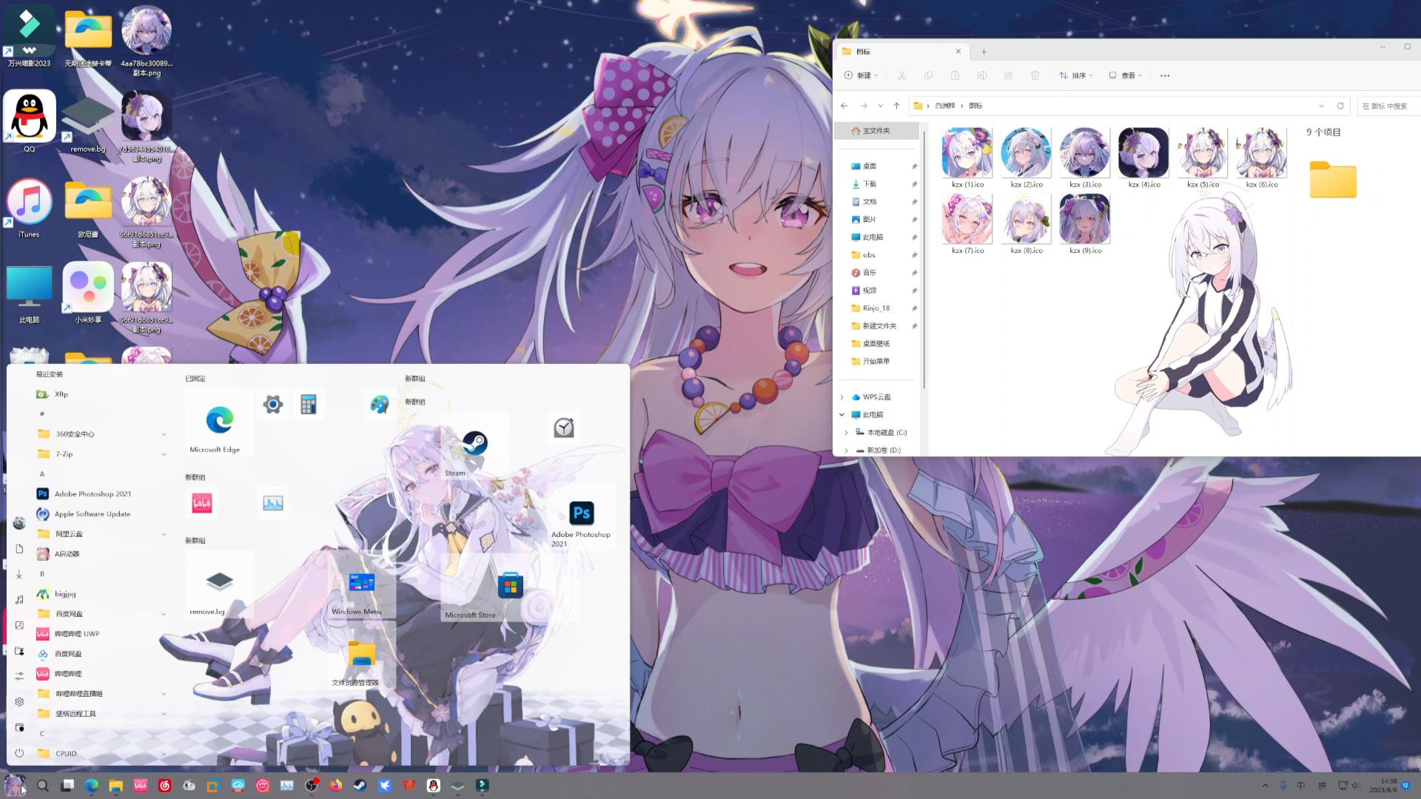Click the Firefox icon on taskbar
Viewport: 1421px width, 799px height.
click(336, 786)
